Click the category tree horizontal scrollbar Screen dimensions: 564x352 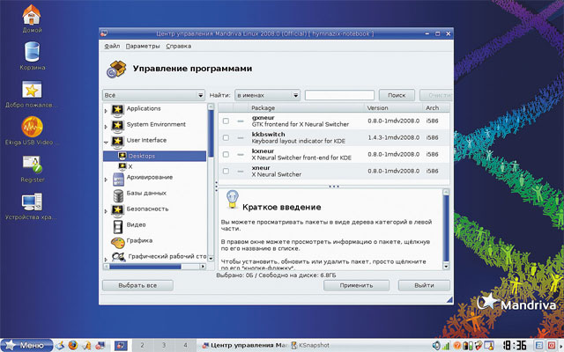(x=155, y=267)
